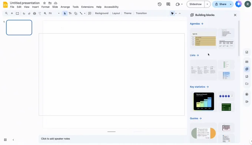Open the Agendas category link

(196, 24)
